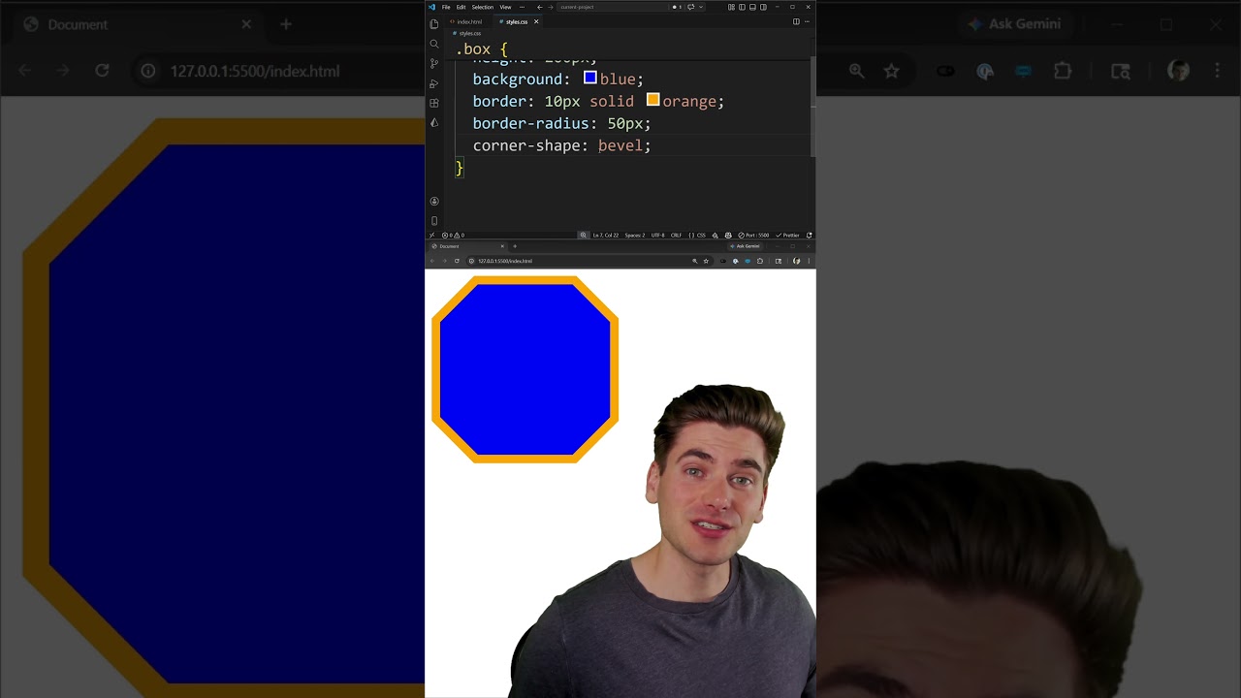1241x698 pixels.
Task: View site information icon beside the URL
Action: 471,261
